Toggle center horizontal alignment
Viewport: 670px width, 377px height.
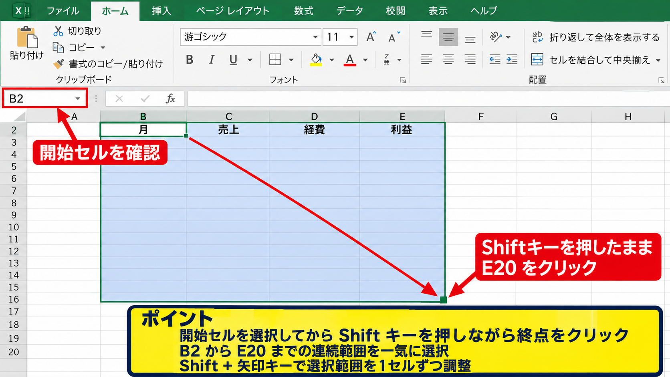[x=448, y=60]
